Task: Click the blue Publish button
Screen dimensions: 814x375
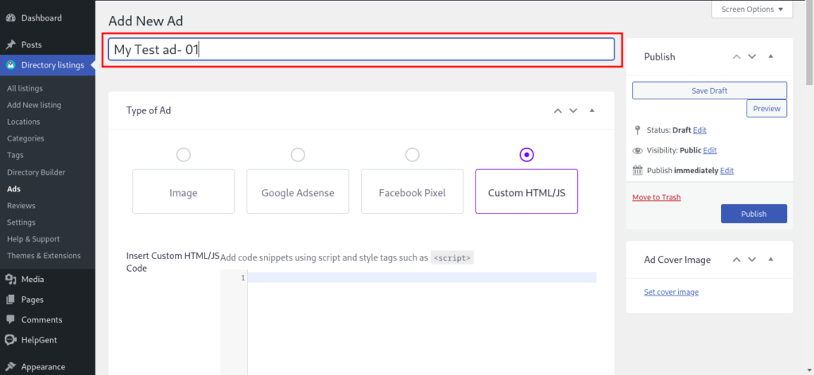Action: 754,214
